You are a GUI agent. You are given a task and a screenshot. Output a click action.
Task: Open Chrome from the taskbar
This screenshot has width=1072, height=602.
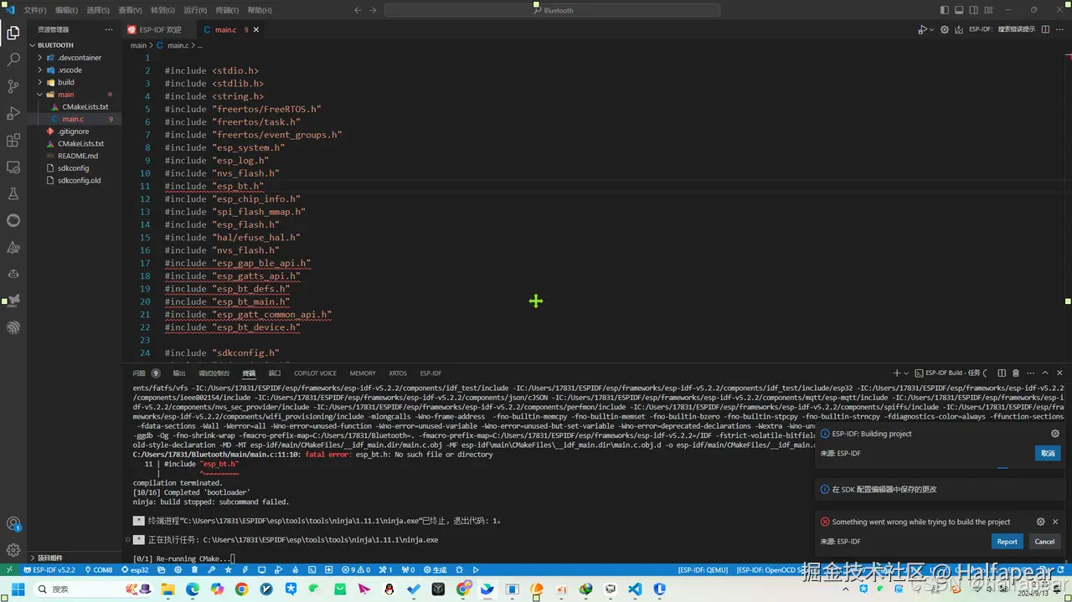coord(241,589)
